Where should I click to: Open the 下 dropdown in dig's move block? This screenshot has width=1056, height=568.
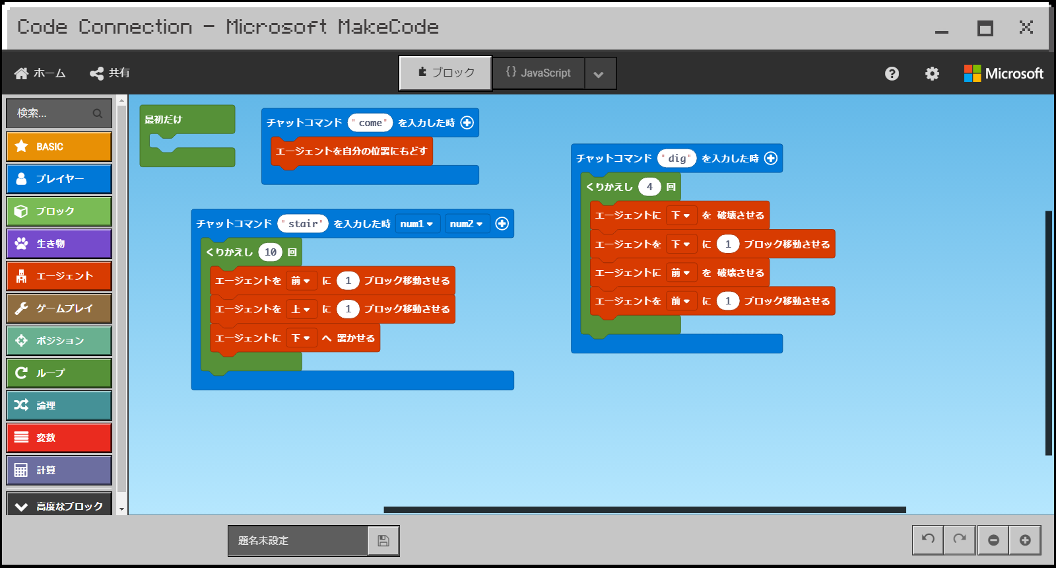click(x=681, y=244)
